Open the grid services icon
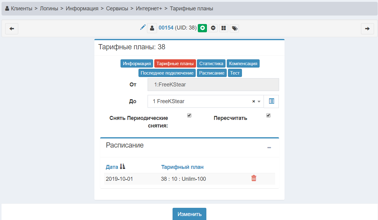Viewport: 378px width, 220px height. 224,28
